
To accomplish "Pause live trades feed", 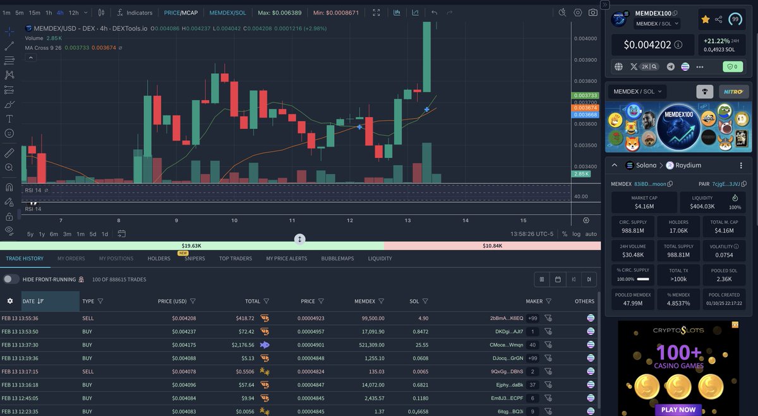I will (542, 279).
